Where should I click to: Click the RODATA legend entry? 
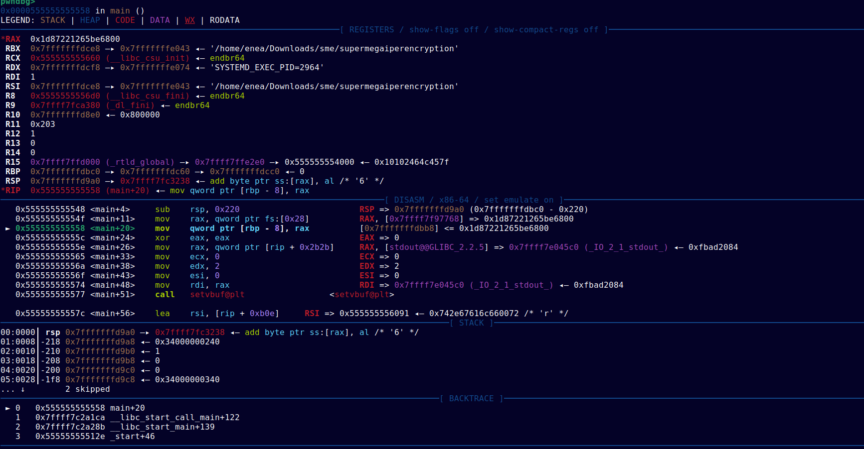tap(225, 20)
